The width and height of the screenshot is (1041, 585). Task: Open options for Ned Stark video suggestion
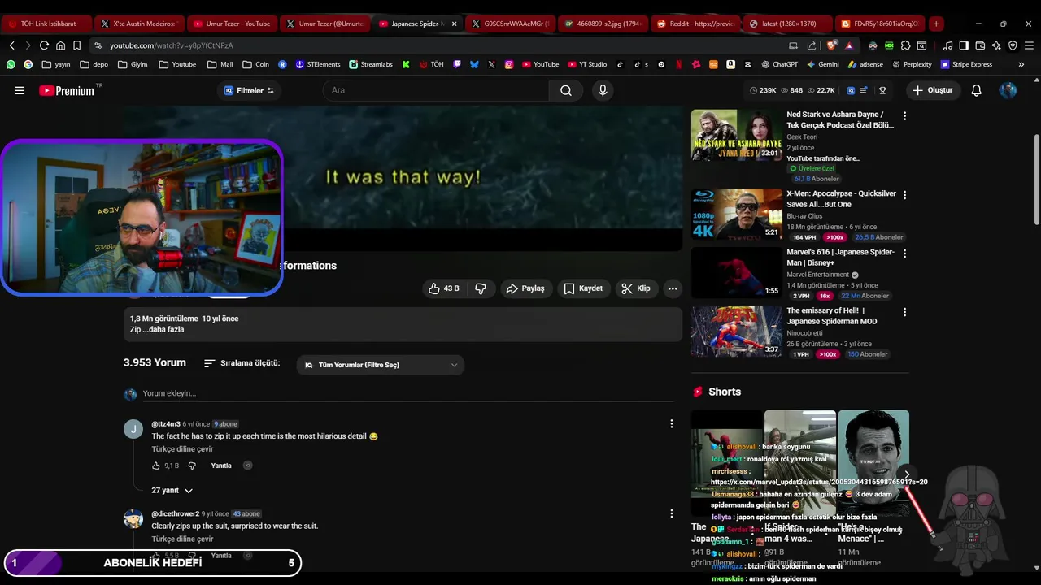[904, 116]
